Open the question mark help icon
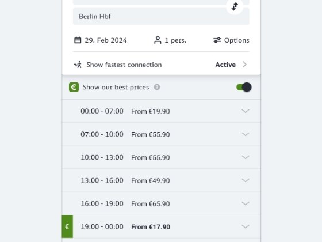Image resolution: width=322 pixels, height=242 pixels. (157, 87)
